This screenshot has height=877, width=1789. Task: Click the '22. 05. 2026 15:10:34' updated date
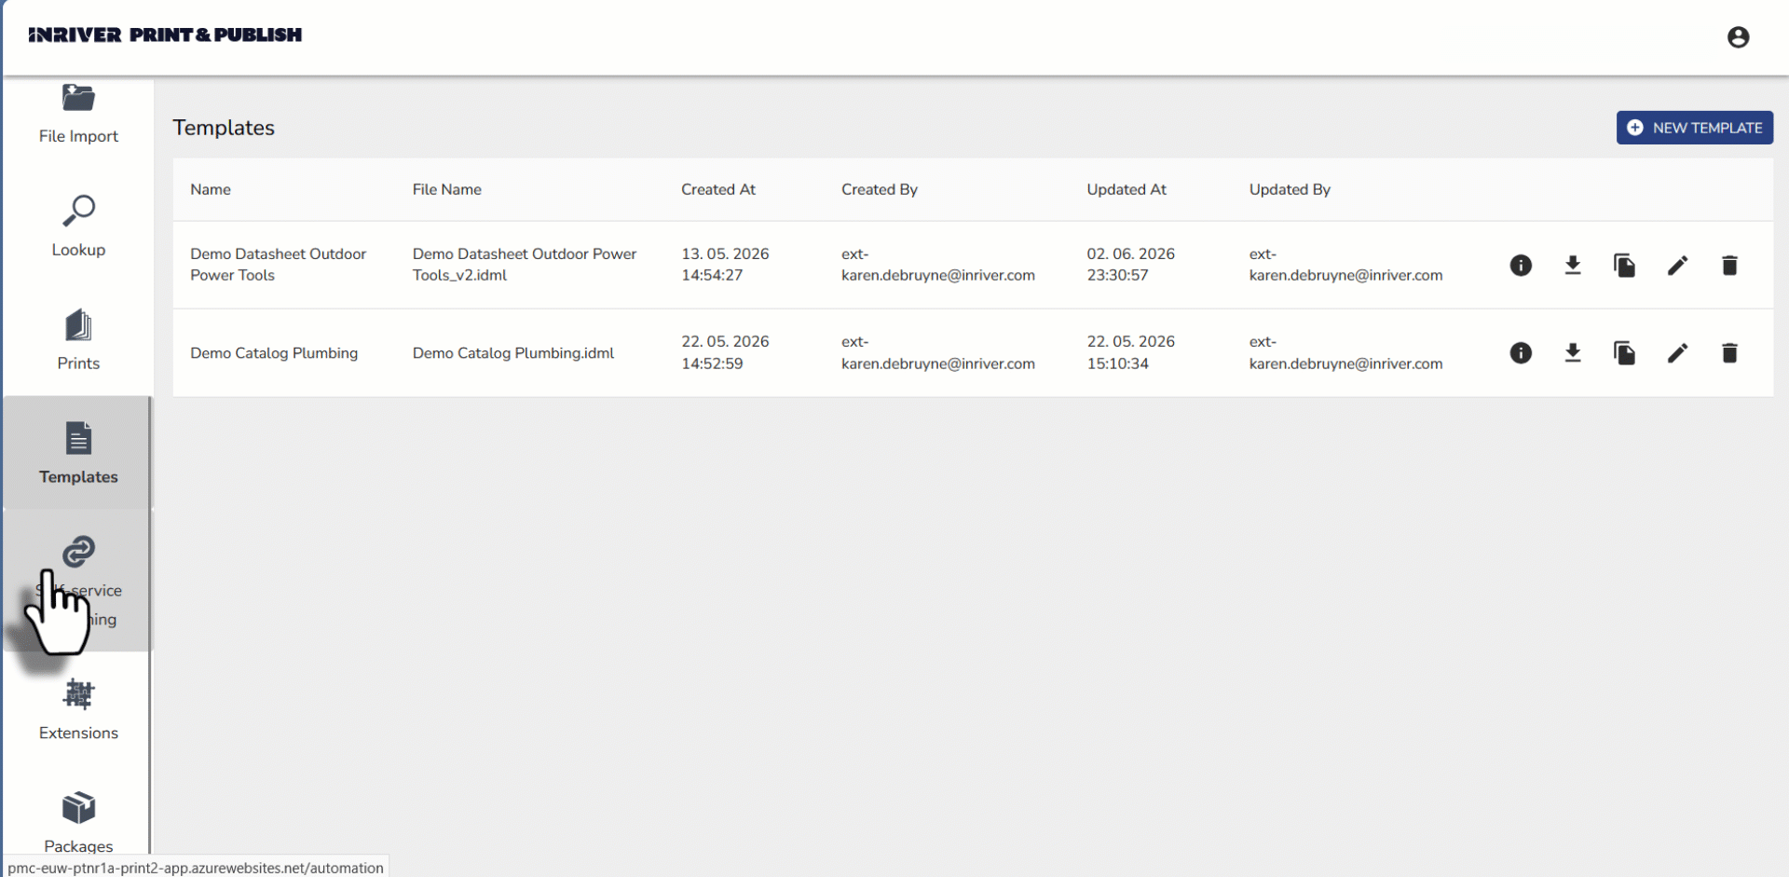pyautogui.click(x=1130, y=352)
